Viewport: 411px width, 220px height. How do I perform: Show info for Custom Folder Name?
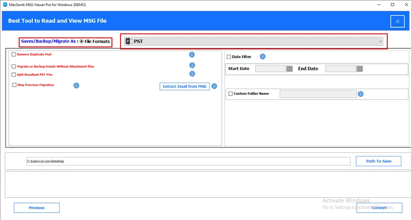pos(361,94)
